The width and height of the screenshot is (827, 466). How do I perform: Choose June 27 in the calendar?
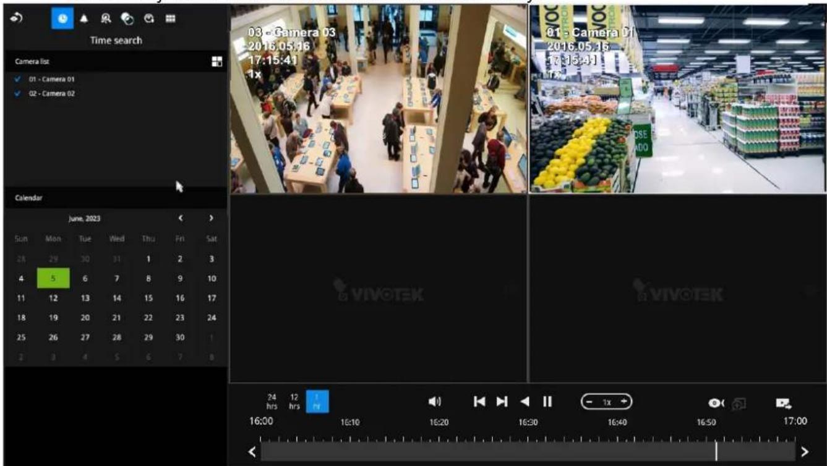pos(85,337)
